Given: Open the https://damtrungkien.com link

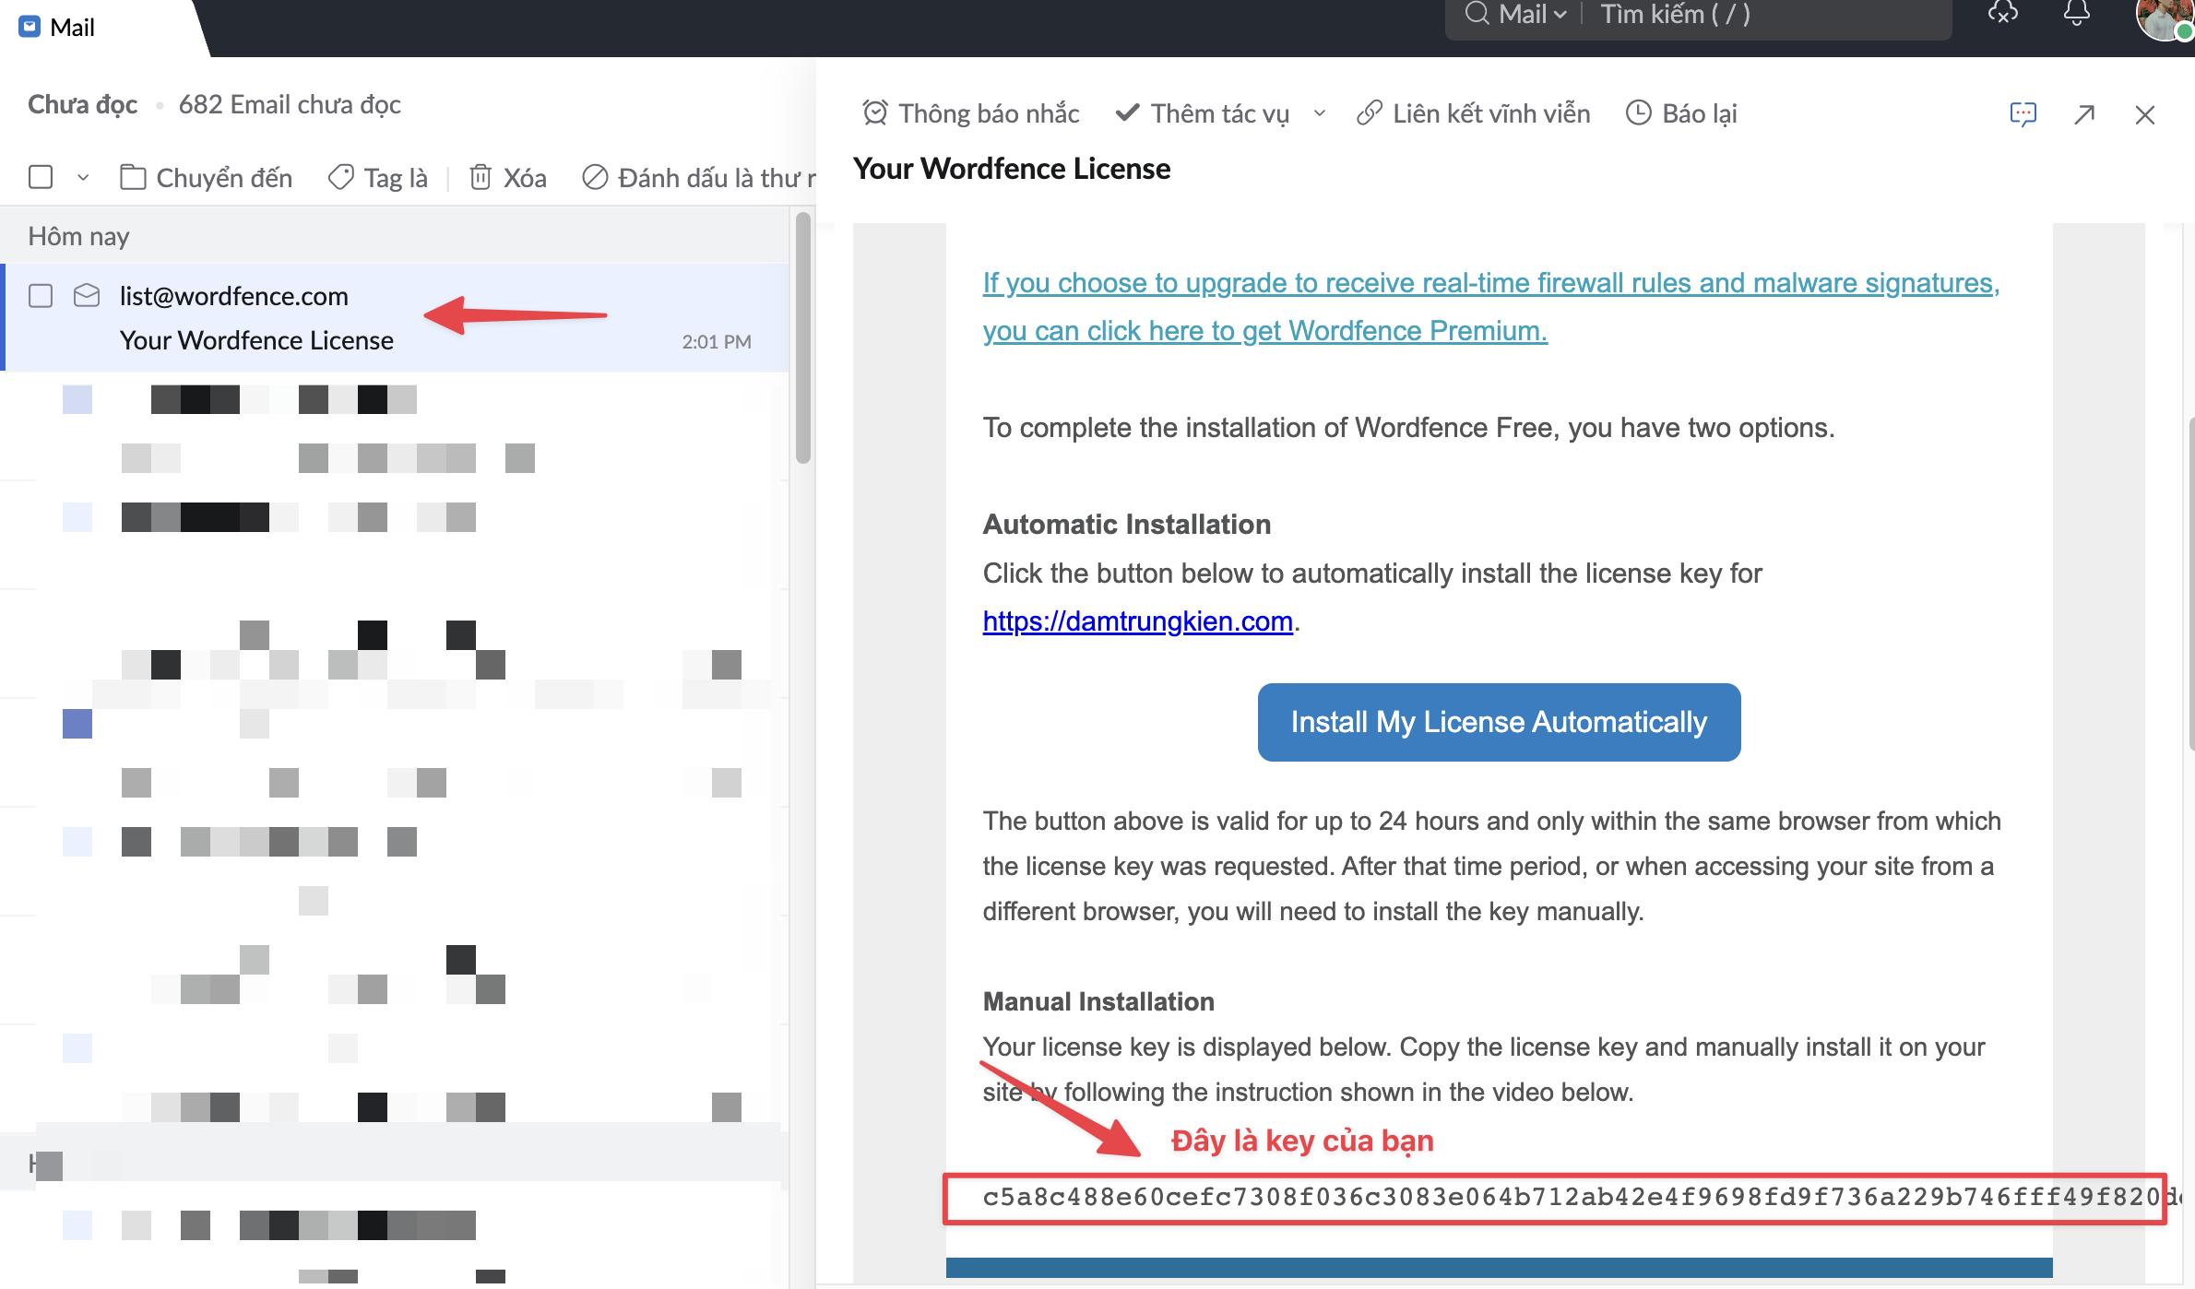Looking at the screenshot, I should coord(1138,621).
